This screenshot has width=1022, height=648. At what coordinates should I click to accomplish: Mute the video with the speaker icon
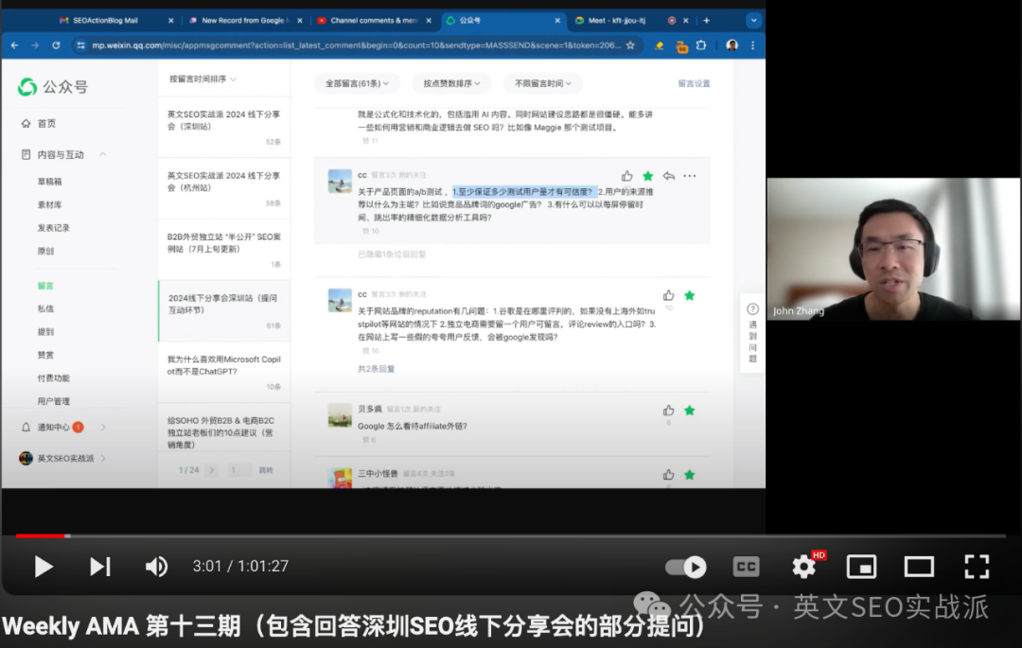click(x=156, y=567)
